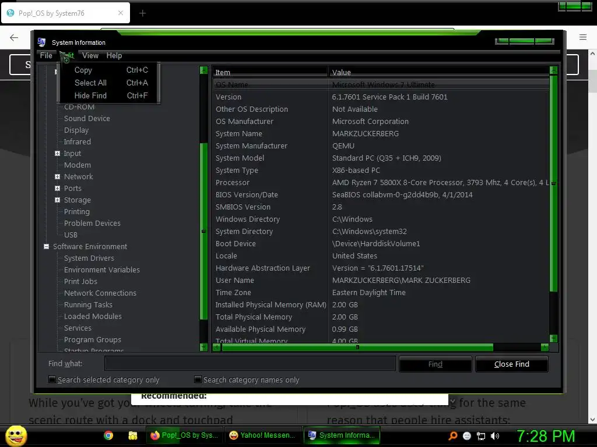Select Running Tasks in the tree
597x447 pixels.
coord(89,305)
